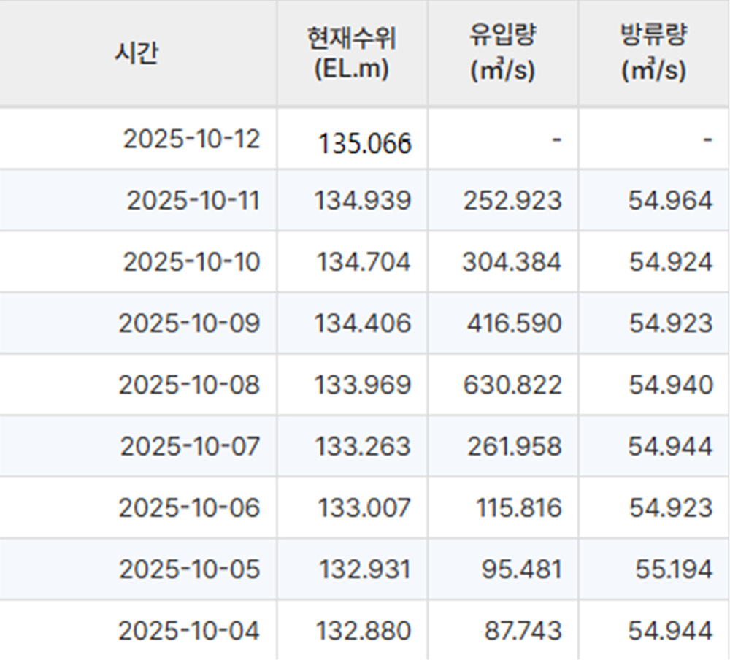This screenshot has height=660, width=730.
Task: Select water level value 134.704
Action: (x=363, y=261)
